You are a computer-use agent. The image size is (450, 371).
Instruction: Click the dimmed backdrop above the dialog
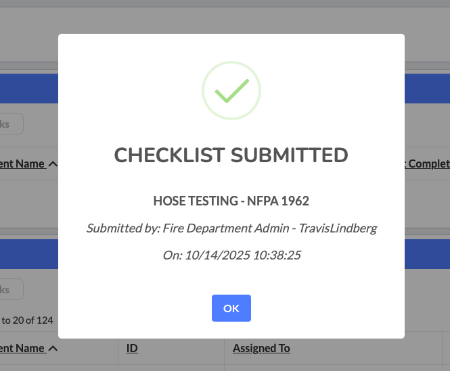[231, 15]
